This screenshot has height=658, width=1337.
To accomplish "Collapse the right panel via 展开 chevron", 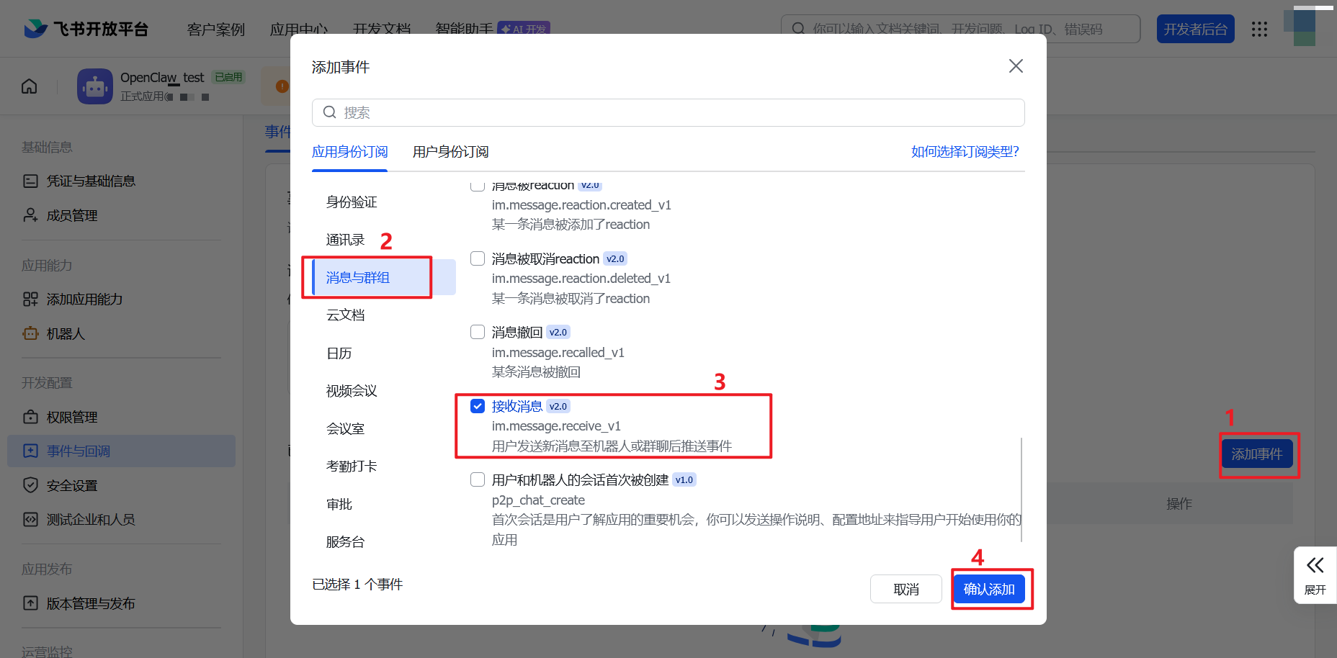I will (x=1315, y=574).
